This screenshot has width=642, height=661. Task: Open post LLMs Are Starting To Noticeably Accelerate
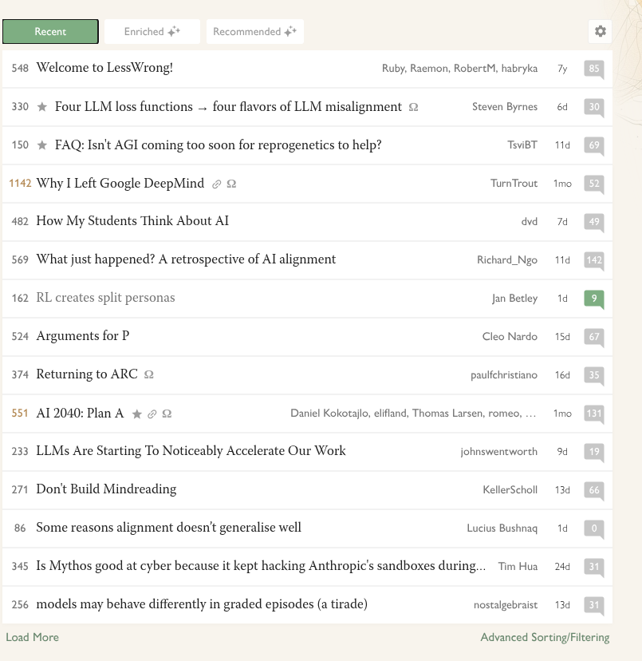(191, 450)
